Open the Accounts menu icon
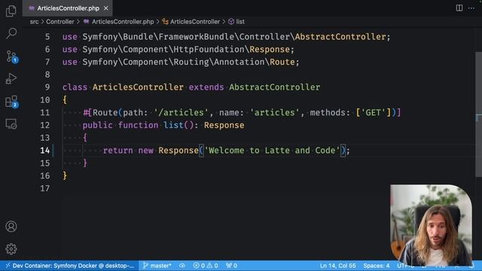The image size is (482, 271). [x=11, y=227]
